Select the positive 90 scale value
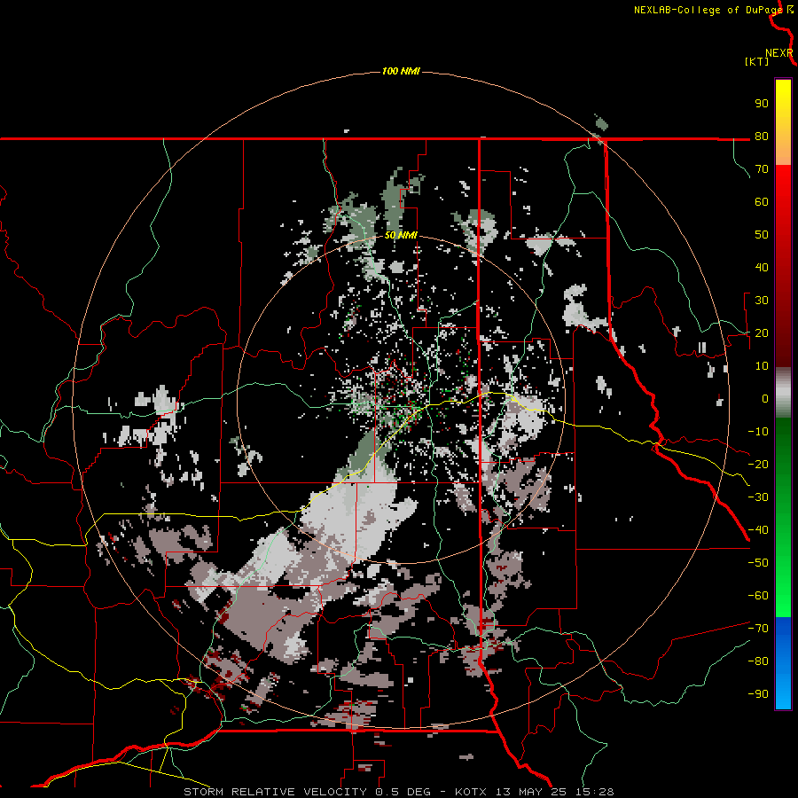 [x=762, y=104]
